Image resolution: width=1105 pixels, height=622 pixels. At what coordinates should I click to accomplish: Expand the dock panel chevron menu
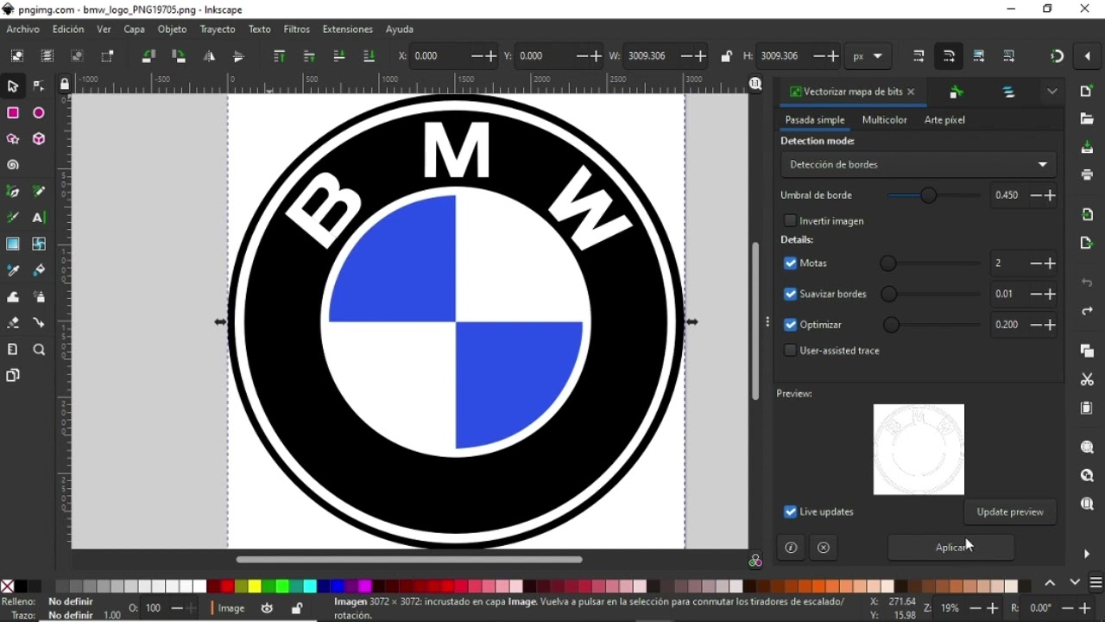point(1052,92)
